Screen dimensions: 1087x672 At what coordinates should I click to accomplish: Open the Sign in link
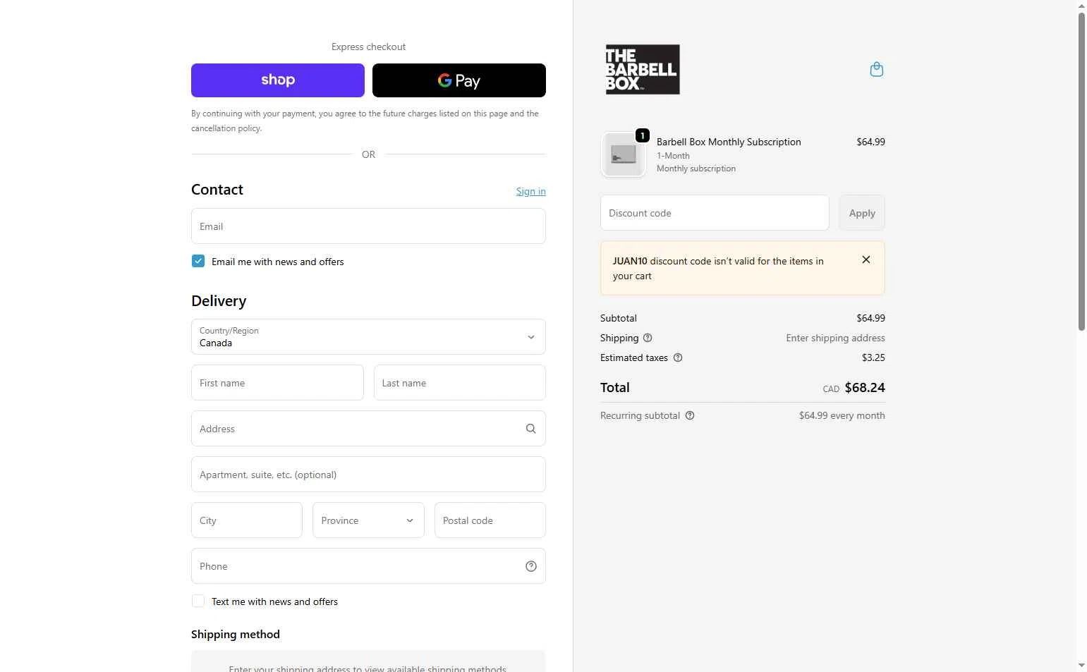pyautogui.click(x=531, y=191)
